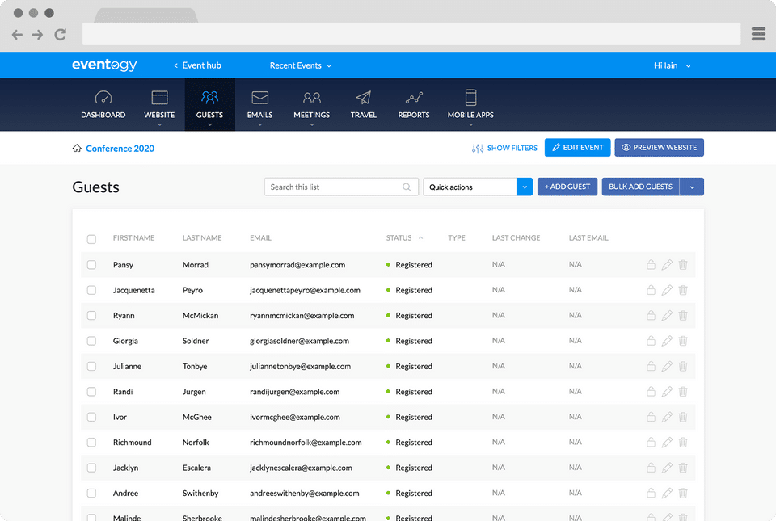Open the Dashboard gauge icon
Image resolution: width=776 pixels, height=521 pixels.
point(103,98)
